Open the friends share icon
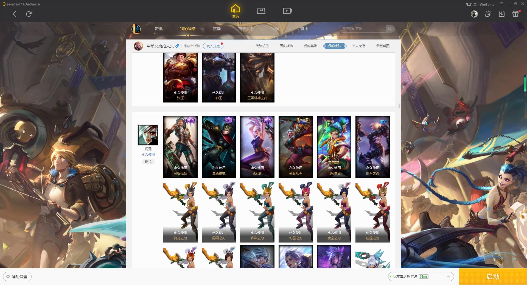Viewport: 527px width, 285px height. (x=488, y=14)
